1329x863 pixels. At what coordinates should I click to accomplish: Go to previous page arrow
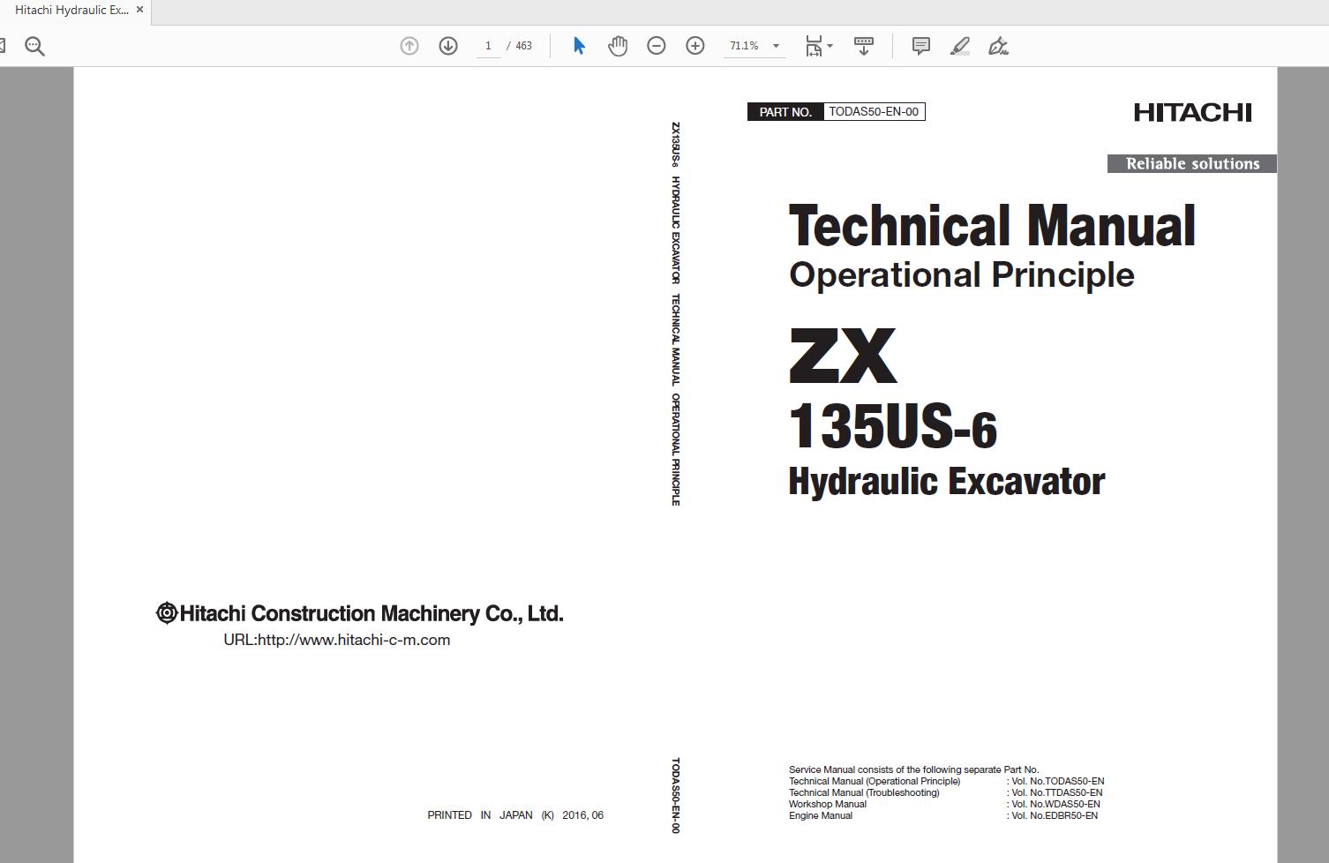click(x=409, y=46)
